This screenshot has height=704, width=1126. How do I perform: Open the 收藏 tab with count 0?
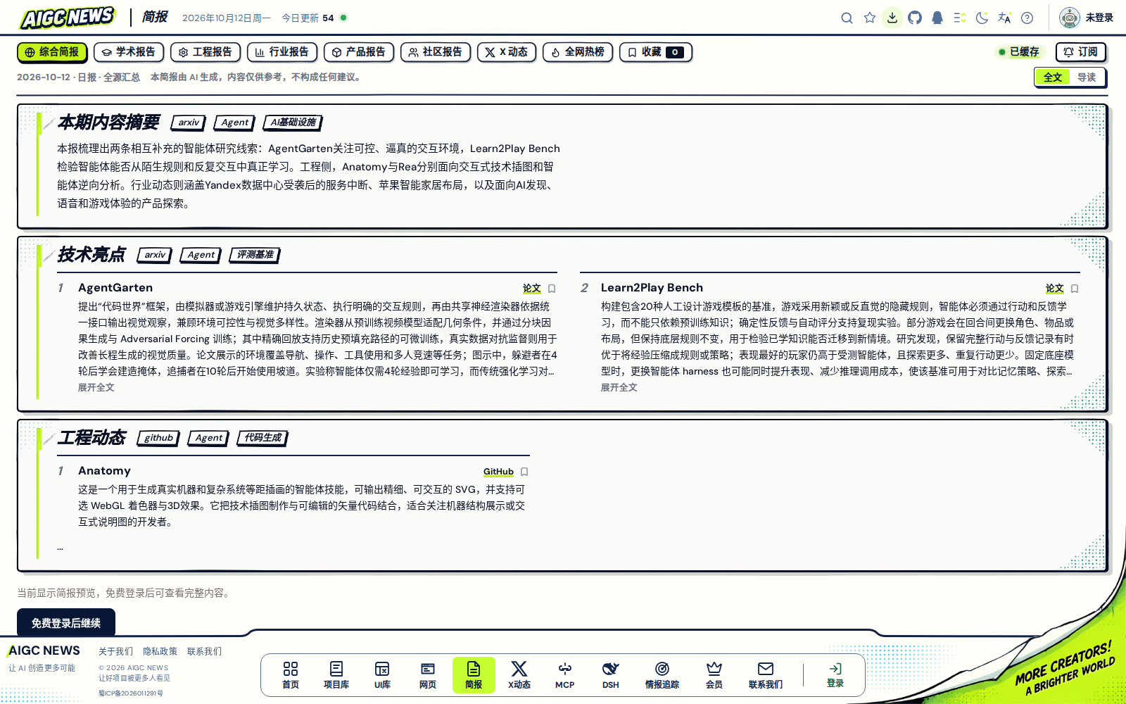coord(656,52)
